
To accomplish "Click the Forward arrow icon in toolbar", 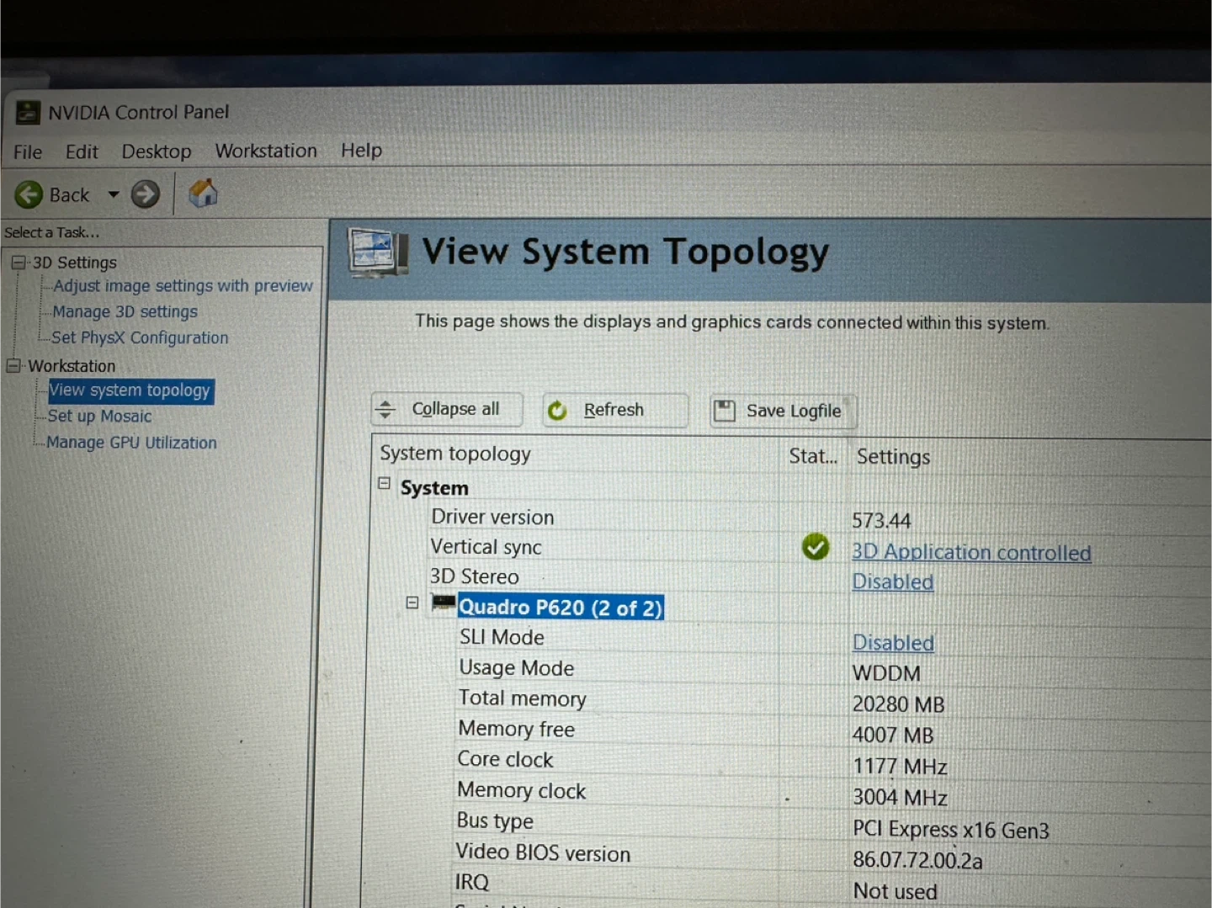I will pos(145,194).
